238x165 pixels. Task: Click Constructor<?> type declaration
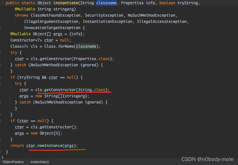26,40
